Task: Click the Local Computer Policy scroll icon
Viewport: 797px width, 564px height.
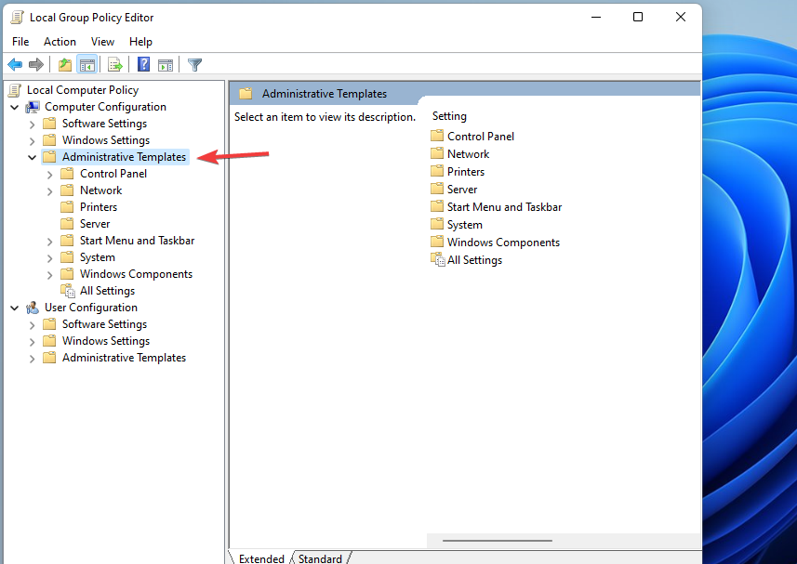Action: click(15, 90)
